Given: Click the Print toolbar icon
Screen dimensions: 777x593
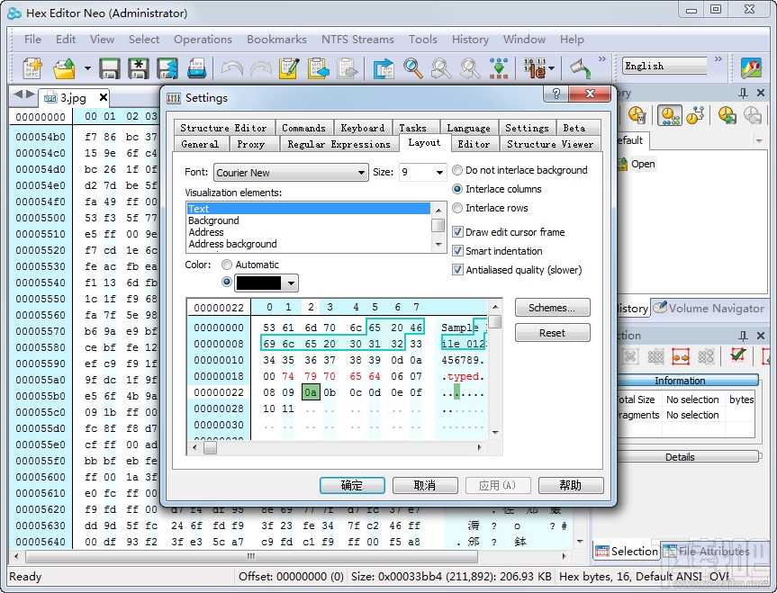Looking at the screenshot, I should [197, 68].
